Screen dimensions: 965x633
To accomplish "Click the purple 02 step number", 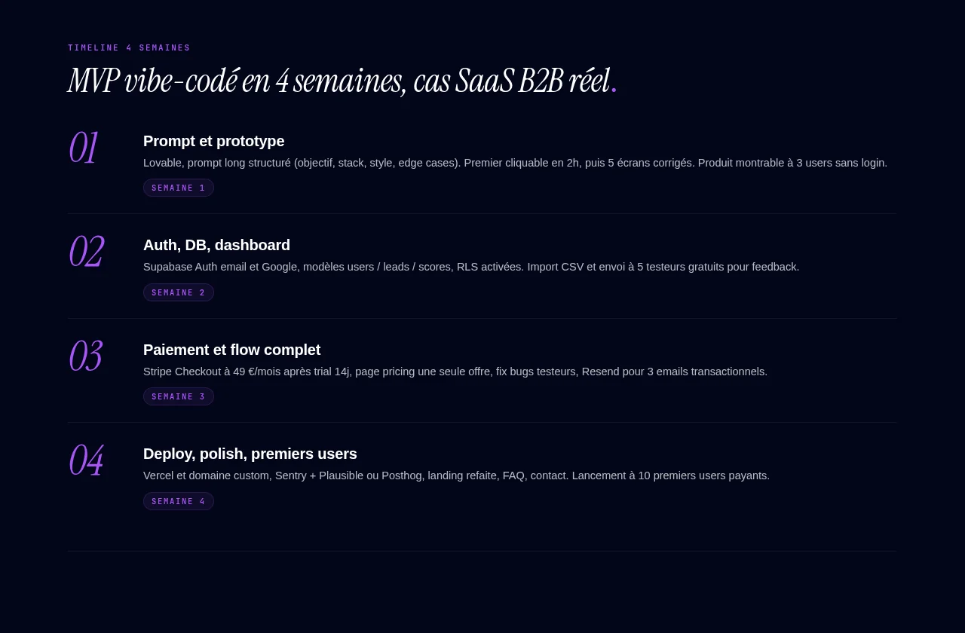I will coord(86,252).
